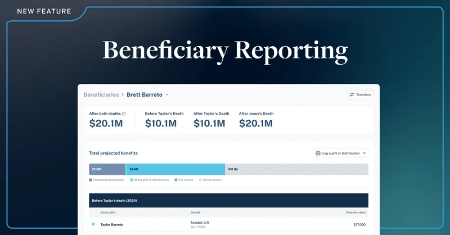Click the Full access legend swatch

coord(175,180)
